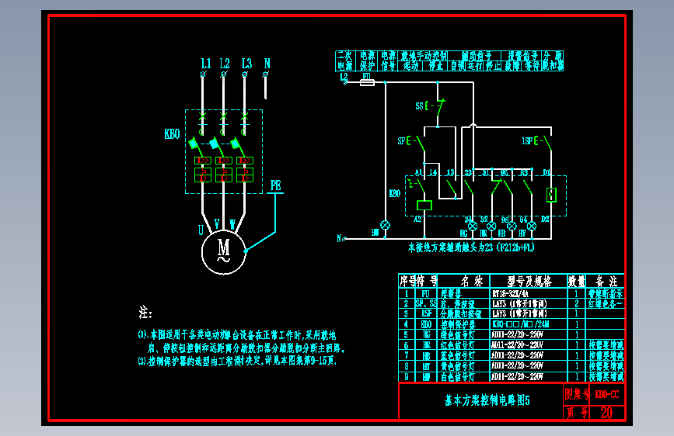
Task: Select the W motor terminal label
Action: [x=232, y=224]
